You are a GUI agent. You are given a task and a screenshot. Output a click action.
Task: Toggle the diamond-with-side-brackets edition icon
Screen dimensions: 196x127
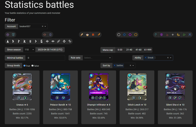click(53, 41)
